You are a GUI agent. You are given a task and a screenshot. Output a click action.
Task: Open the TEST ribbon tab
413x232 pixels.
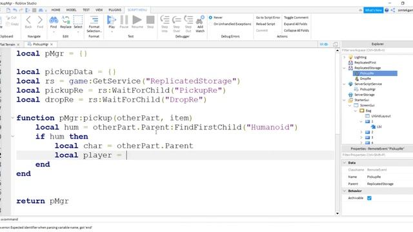point(86,10)
